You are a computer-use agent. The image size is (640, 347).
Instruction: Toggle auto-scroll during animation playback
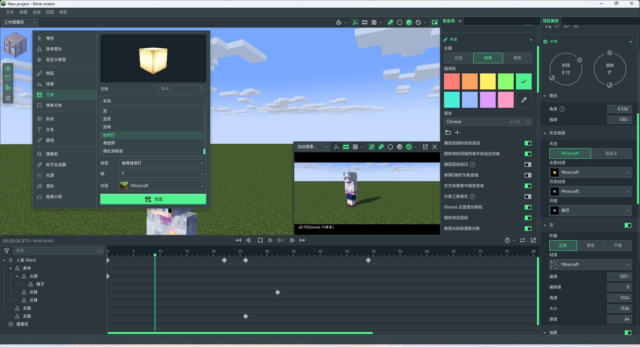(x=528, y=143)
